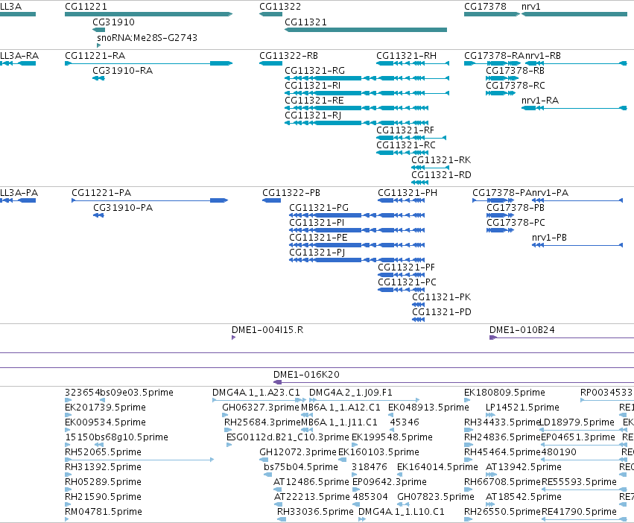Open protein CG11321-PC
Image resolution: width=634 pixels, height=523 pixels.
tap(408, 282)
